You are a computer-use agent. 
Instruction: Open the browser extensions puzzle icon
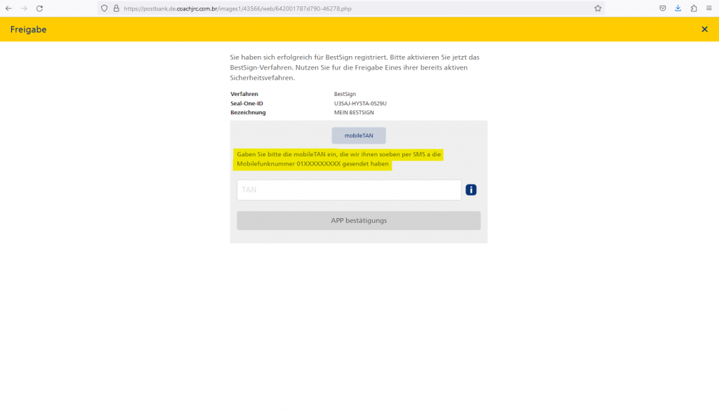coord(692,8)
